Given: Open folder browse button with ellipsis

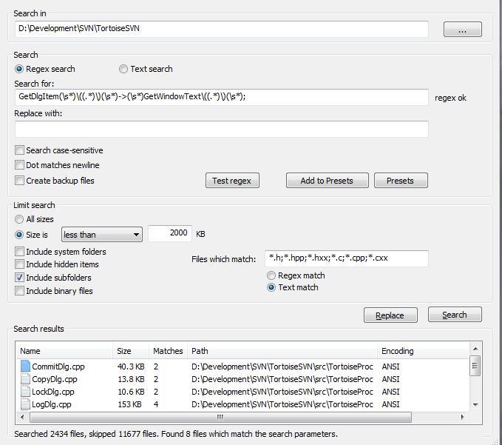Looking at the screenshot, I should (462, 29).
